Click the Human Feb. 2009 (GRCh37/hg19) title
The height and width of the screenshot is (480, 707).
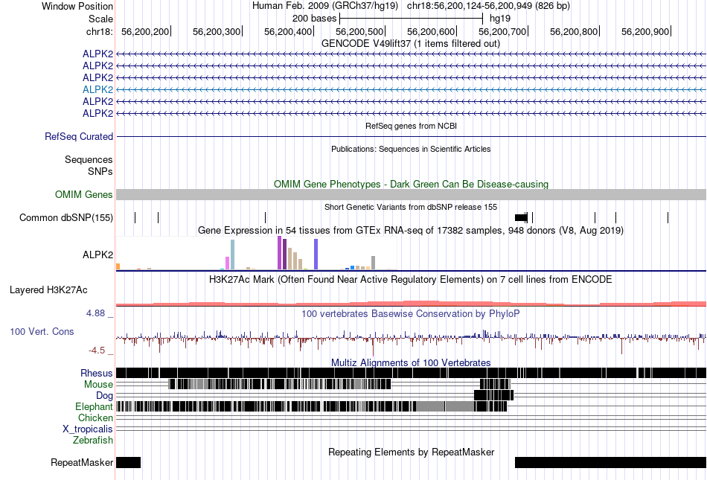pos(325,6)
